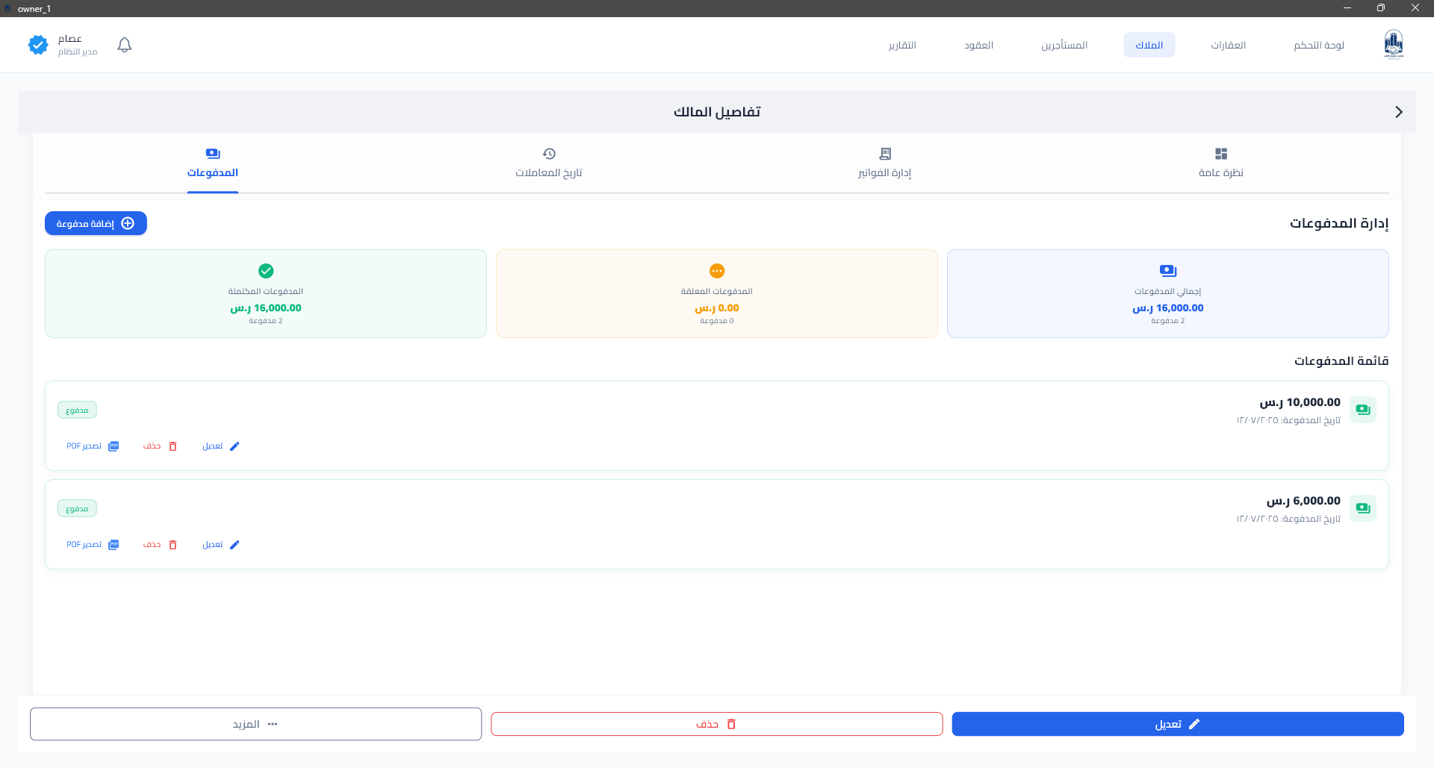This screenshot has width=1434, height=768.
Task: Open the لوحة التحكم dashboard menu
Action: click(1319, 45)
